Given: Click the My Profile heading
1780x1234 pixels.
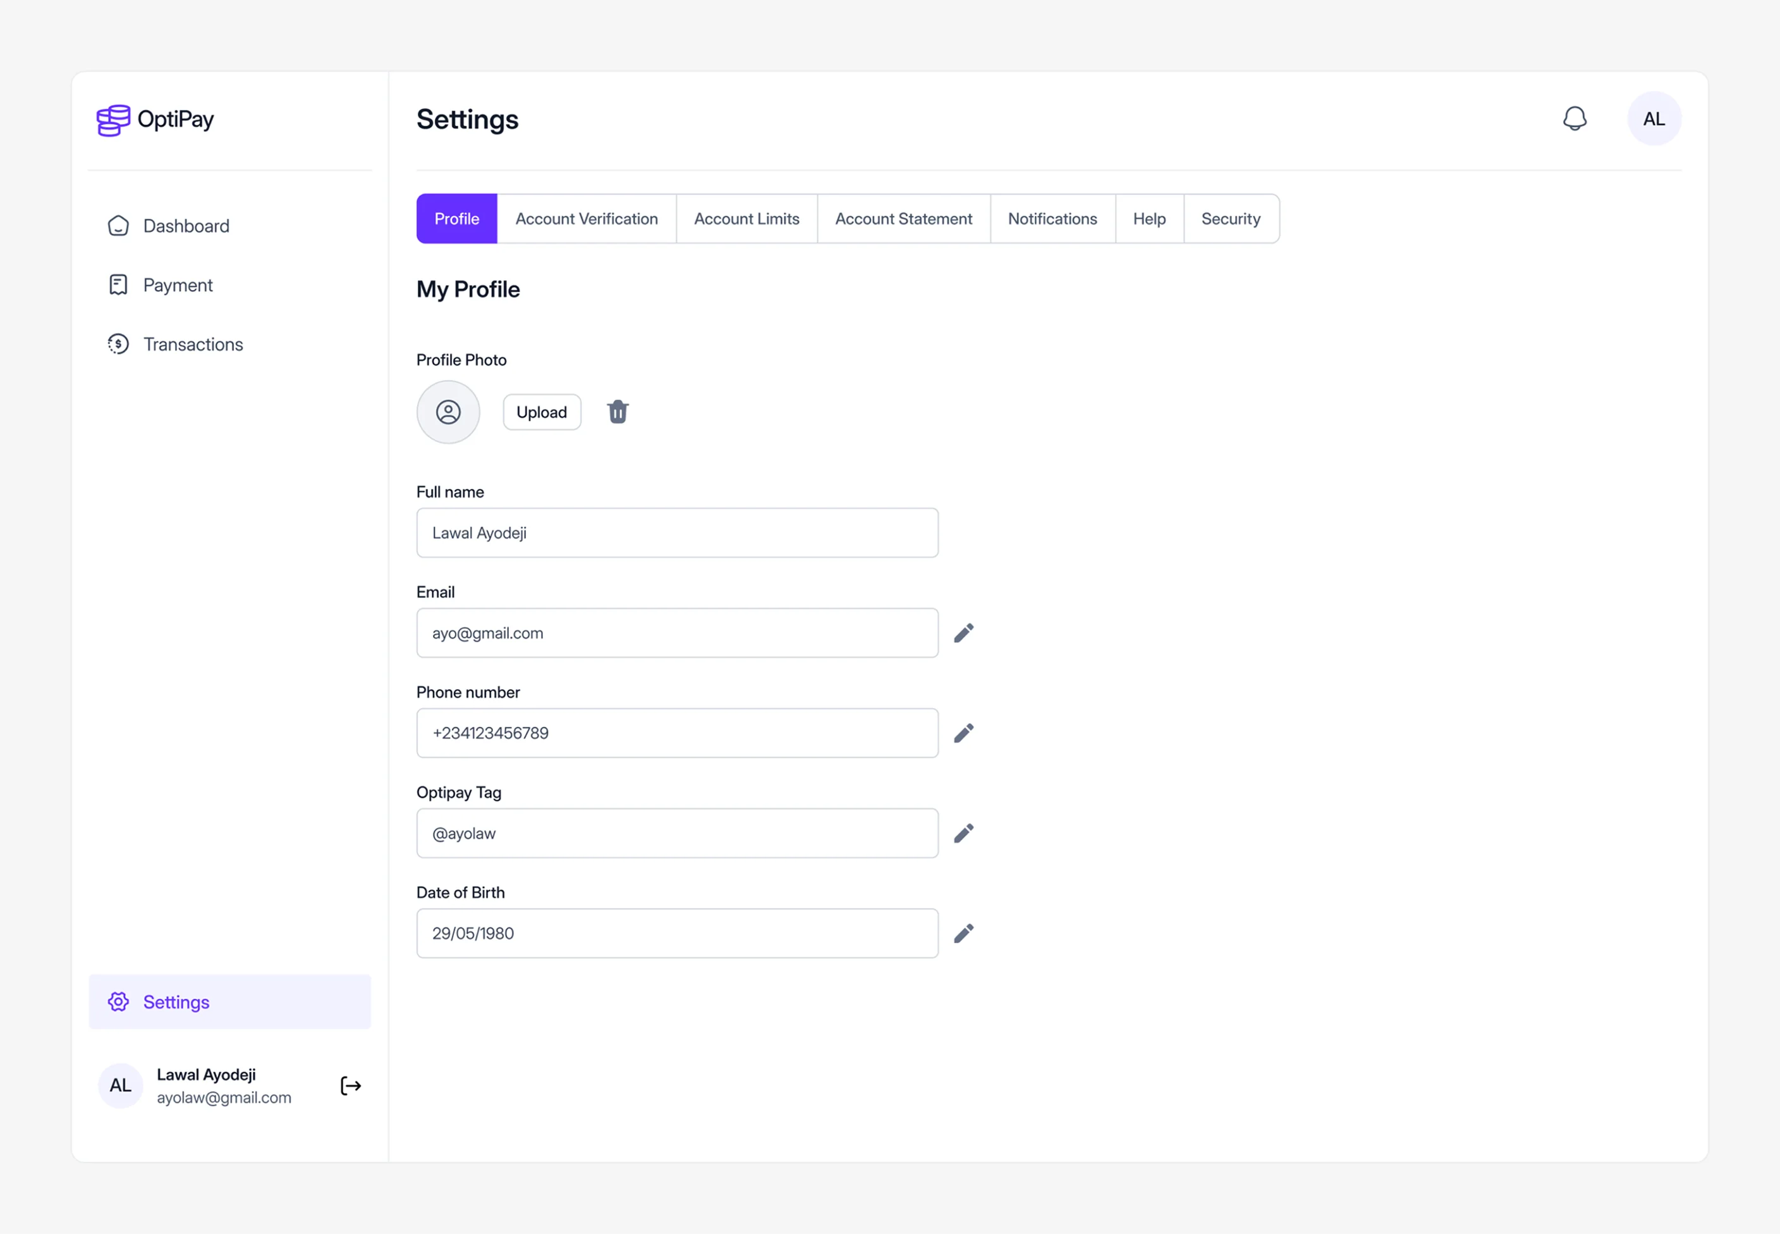Looking at the screenshot, I should pos(468,289).
